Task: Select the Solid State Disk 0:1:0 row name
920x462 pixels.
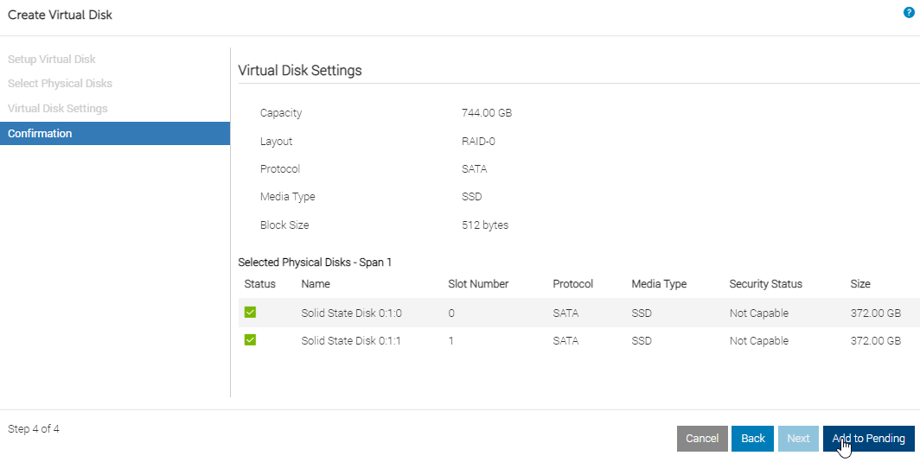Action: tap(351, 313)
